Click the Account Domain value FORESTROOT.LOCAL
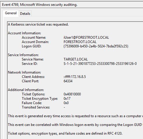This screenshot has height=139, width=143. [x=80, y=42]
